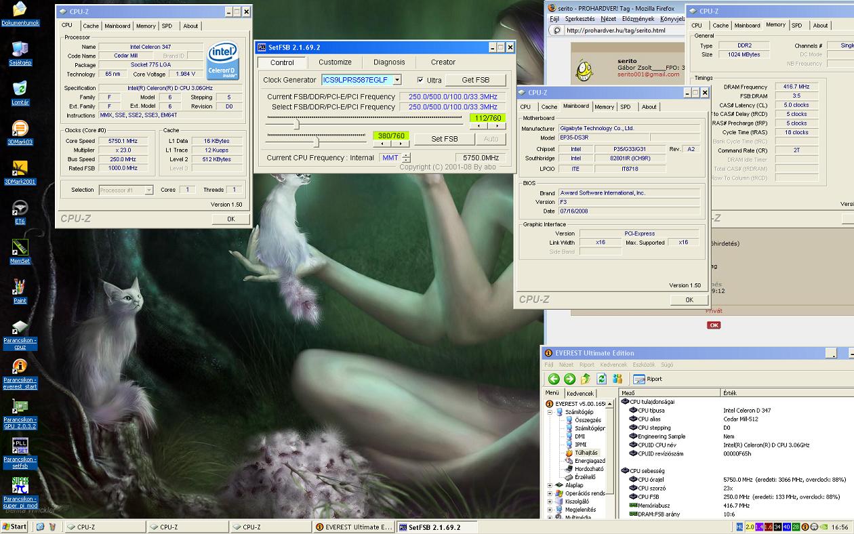The height and width of the screenshot is (534, 854).
Task: Open the MemSet desktop shortcut
Action: coord(20,251)
